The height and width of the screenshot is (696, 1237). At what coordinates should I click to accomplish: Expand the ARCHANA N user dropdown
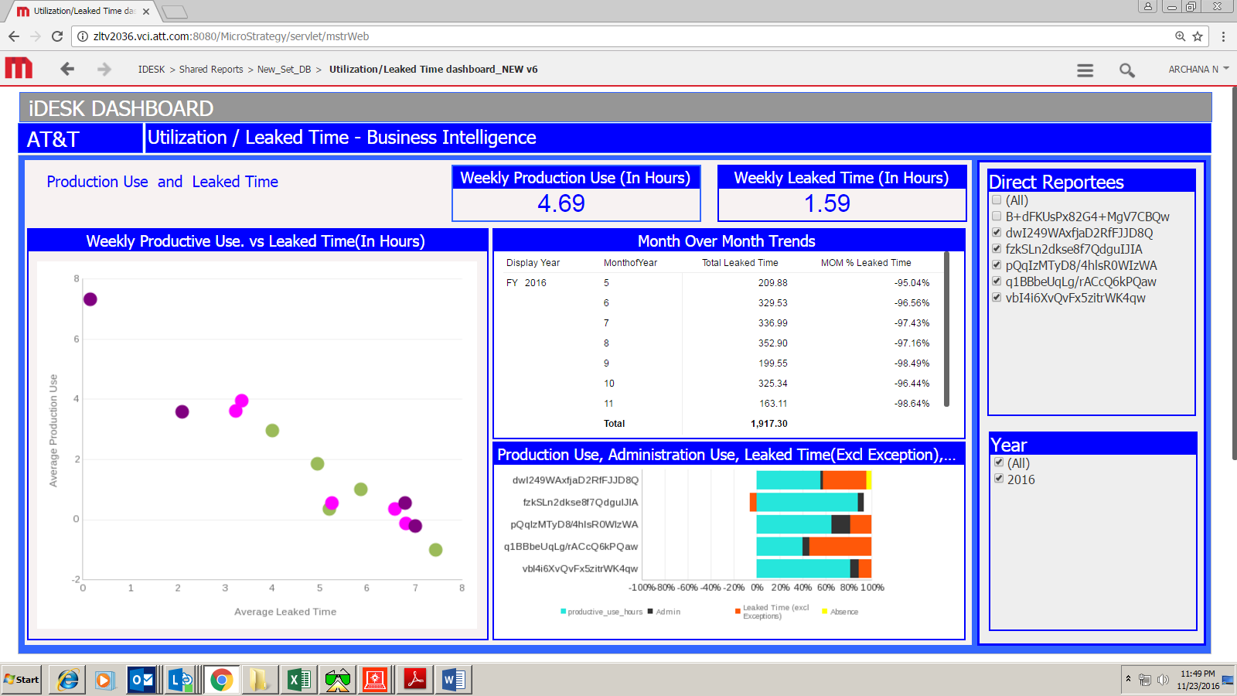(1198, 69)
